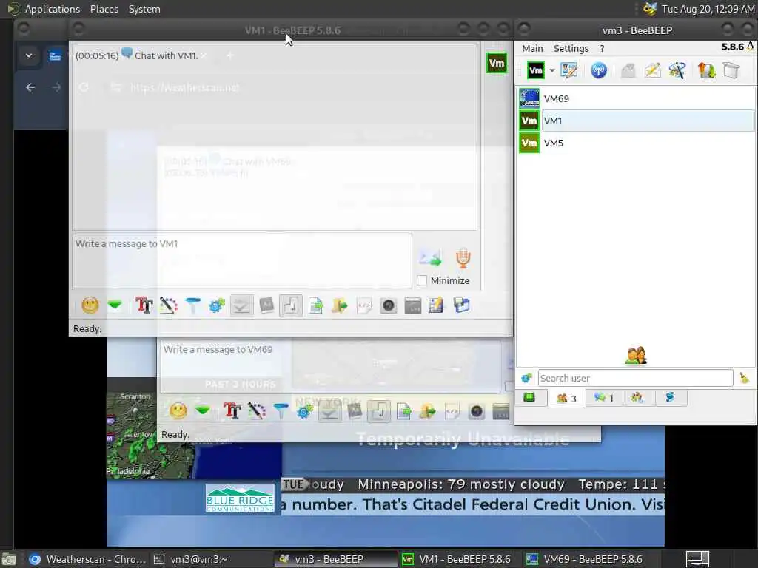Open Main menu in vm3 BeeBEEP

[x=532, y=48]
